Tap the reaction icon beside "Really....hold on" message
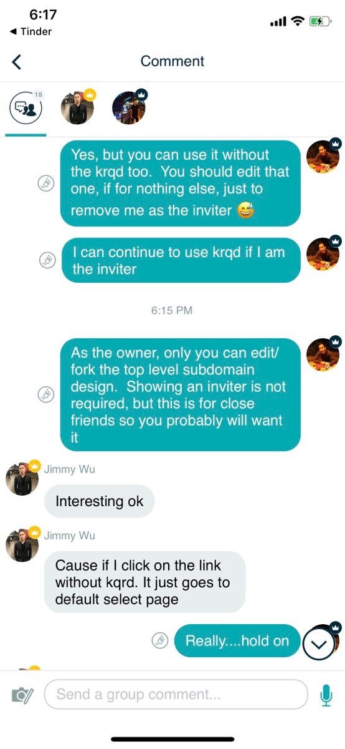Screen dimensions: 345x749 point(160,640)
